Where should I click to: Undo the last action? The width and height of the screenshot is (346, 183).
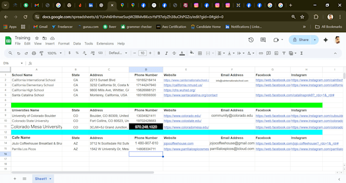(18, 53)
